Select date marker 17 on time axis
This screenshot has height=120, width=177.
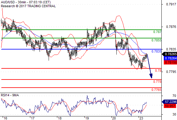[33, 118]
